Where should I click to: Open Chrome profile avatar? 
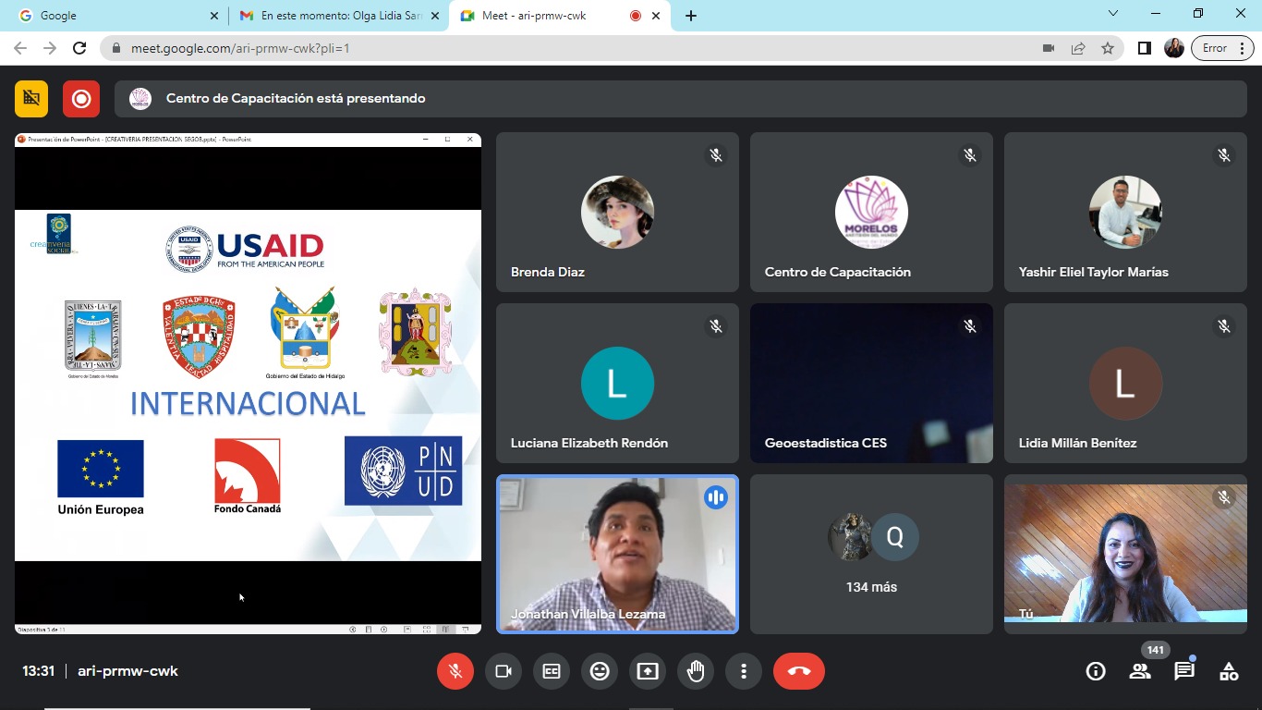coord(1174,48)
